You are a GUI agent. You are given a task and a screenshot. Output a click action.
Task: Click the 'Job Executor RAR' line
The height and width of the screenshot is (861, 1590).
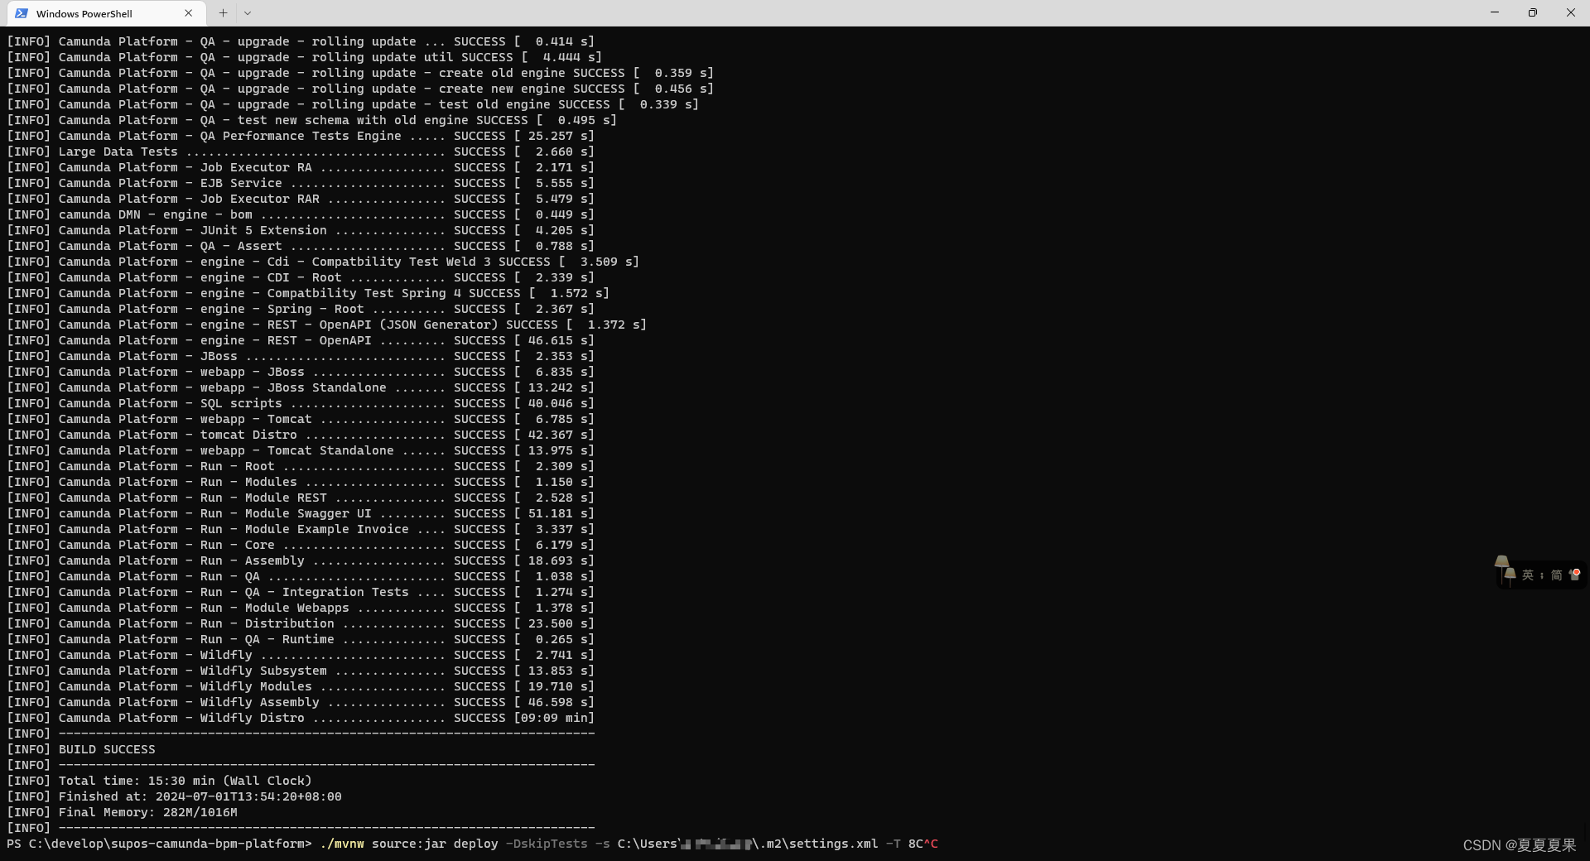(301, 199)
